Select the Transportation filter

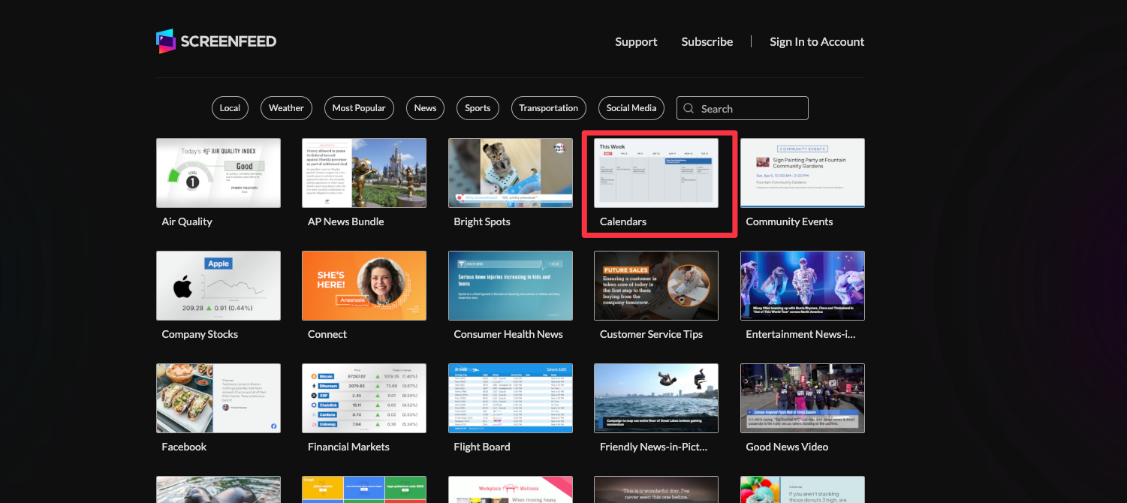pos(548,108)
